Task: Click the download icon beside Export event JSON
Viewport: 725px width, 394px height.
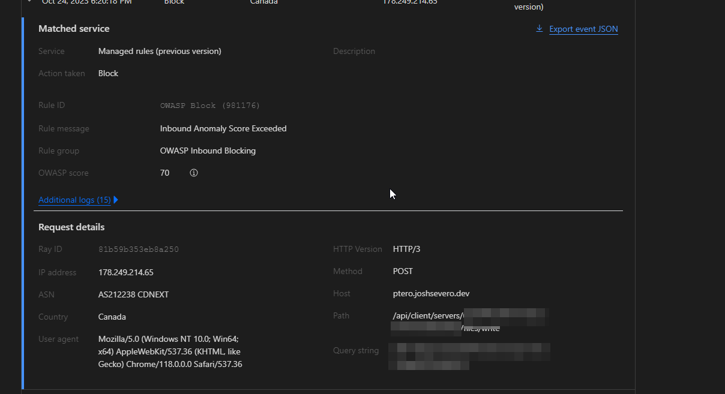Action: click(539, 29)
